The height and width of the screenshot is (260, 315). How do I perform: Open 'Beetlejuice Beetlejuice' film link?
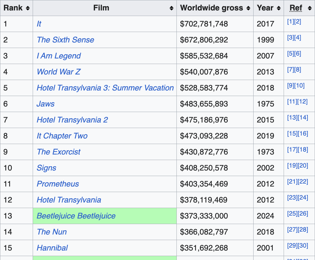(x=76, y=216)
